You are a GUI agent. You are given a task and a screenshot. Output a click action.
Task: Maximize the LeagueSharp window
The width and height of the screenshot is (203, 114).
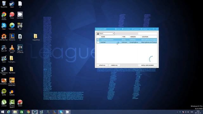click(154, 29)
